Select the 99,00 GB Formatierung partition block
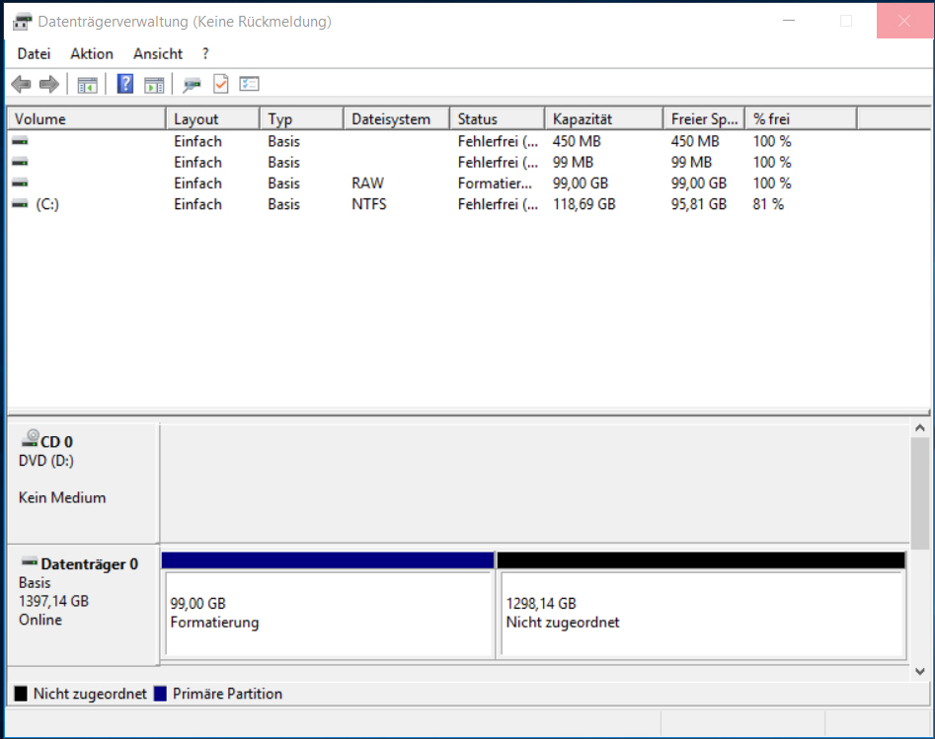The image size is (935, 739). (329, 614)
